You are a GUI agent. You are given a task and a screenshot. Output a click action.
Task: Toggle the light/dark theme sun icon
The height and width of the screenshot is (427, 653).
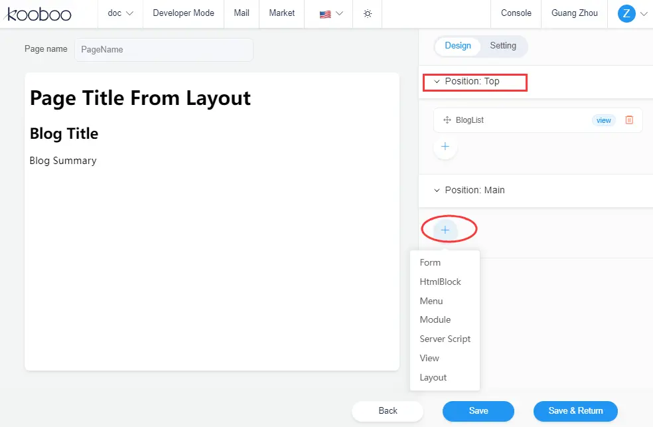pos(368,13)
